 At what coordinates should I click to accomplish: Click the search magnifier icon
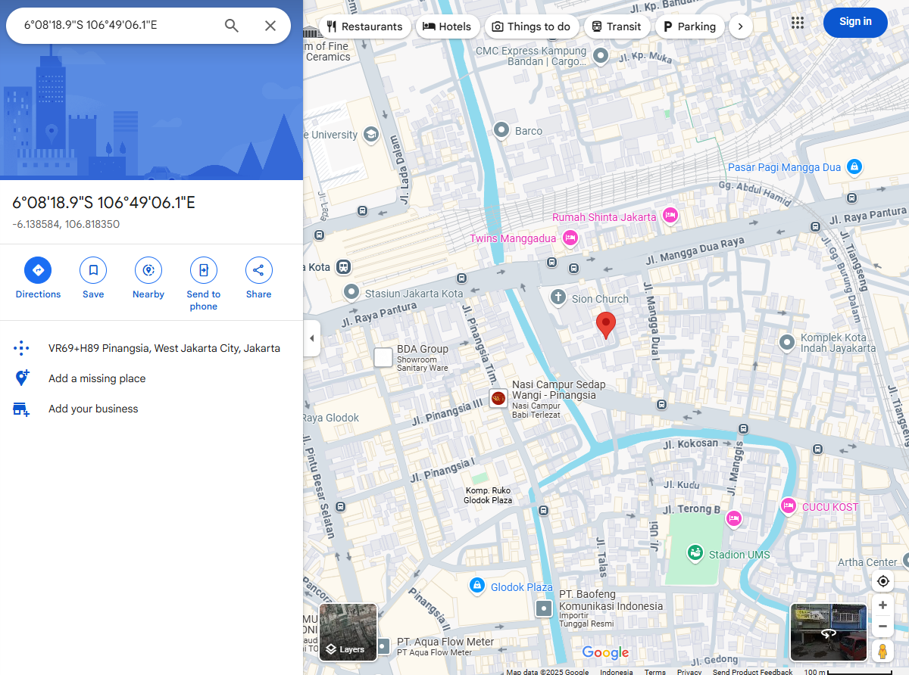coord(232,26)
